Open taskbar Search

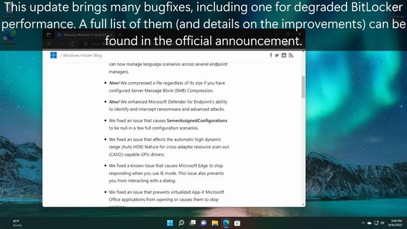(181, 223)
